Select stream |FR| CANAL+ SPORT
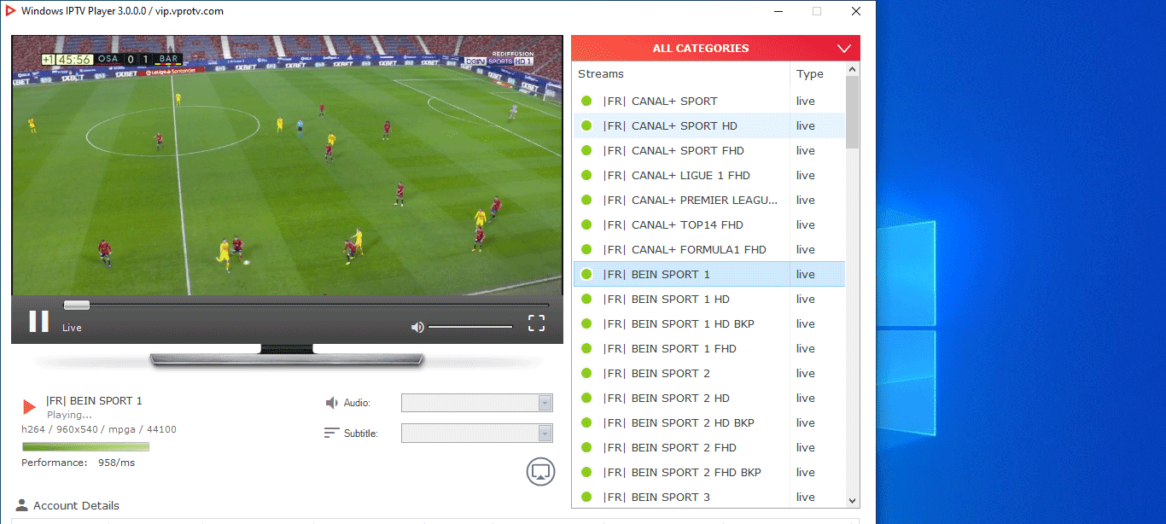This screenshot has height=524, width=1166. point(708,101)
